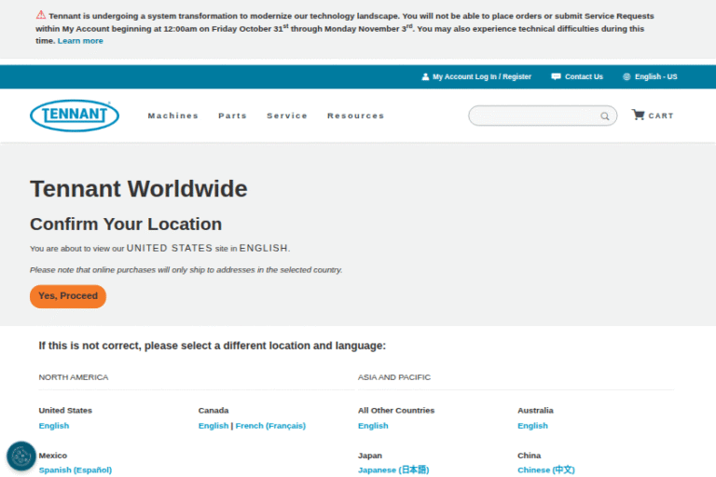Open My Account Log In / Register
716x477 pixels.
(476, 76)
